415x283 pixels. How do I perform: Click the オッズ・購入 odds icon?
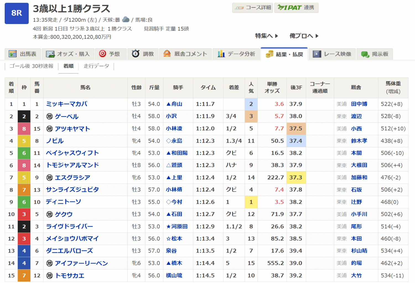click(x=50, y=54)
